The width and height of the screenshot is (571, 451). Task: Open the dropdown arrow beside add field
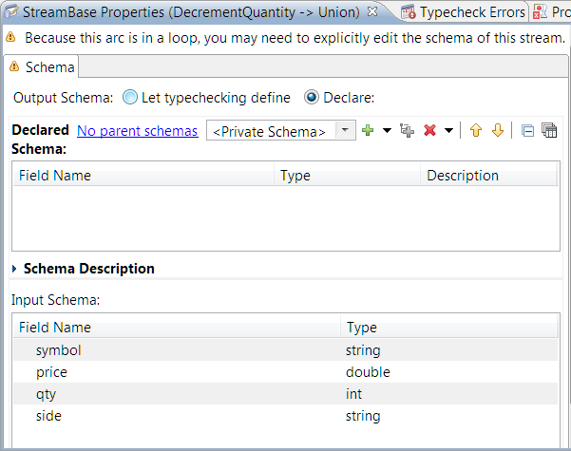(x=387, y=131)
